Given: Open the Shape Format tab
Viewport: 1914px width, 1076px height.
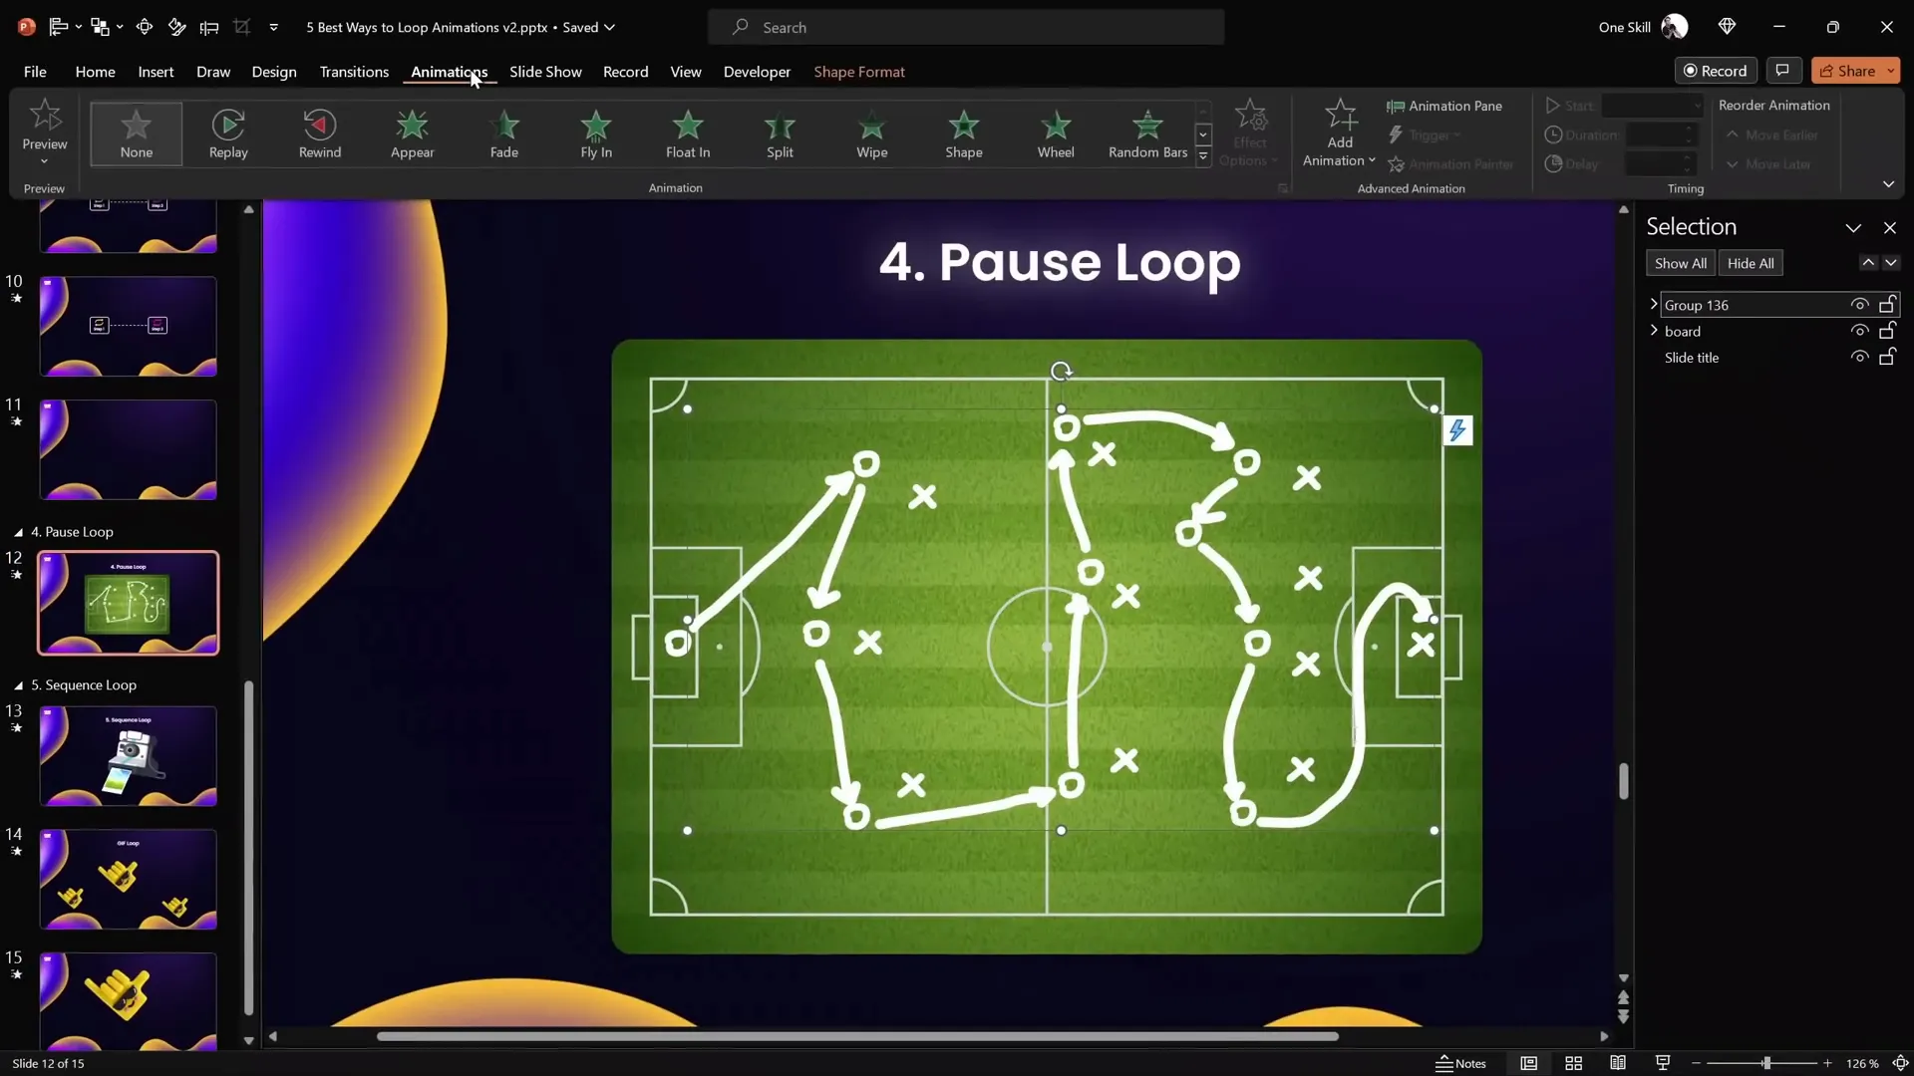Looking at the screenshot, I should 859,72.
